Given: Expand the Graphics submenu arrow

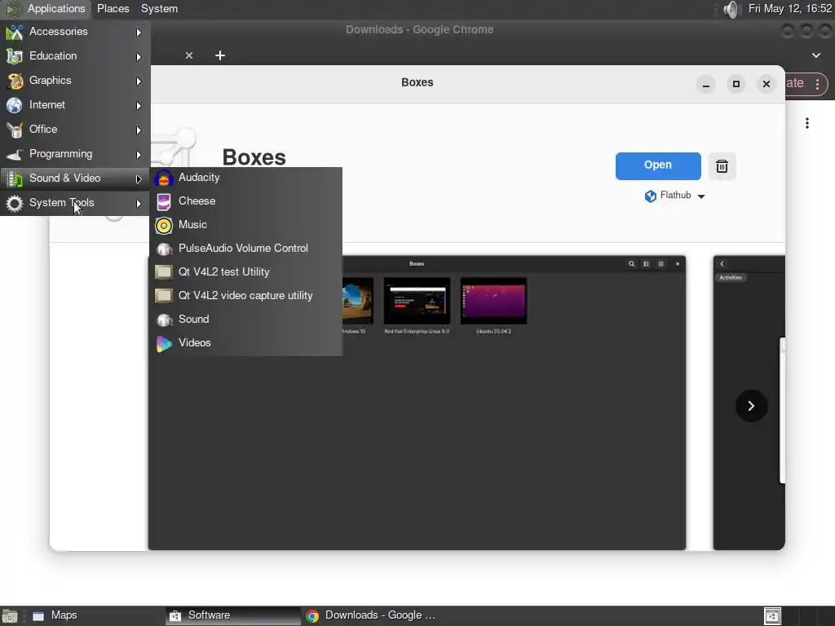Looking at the screenshot, I should click(x=139, y=82).
